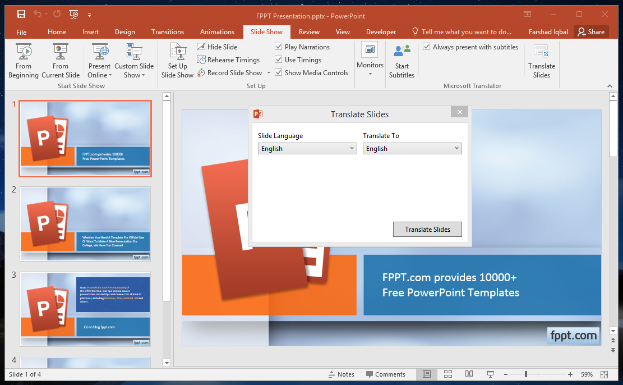623x385 pixels.
Task: Toggle Use Timings checkbox
Action: coord(279,59)
